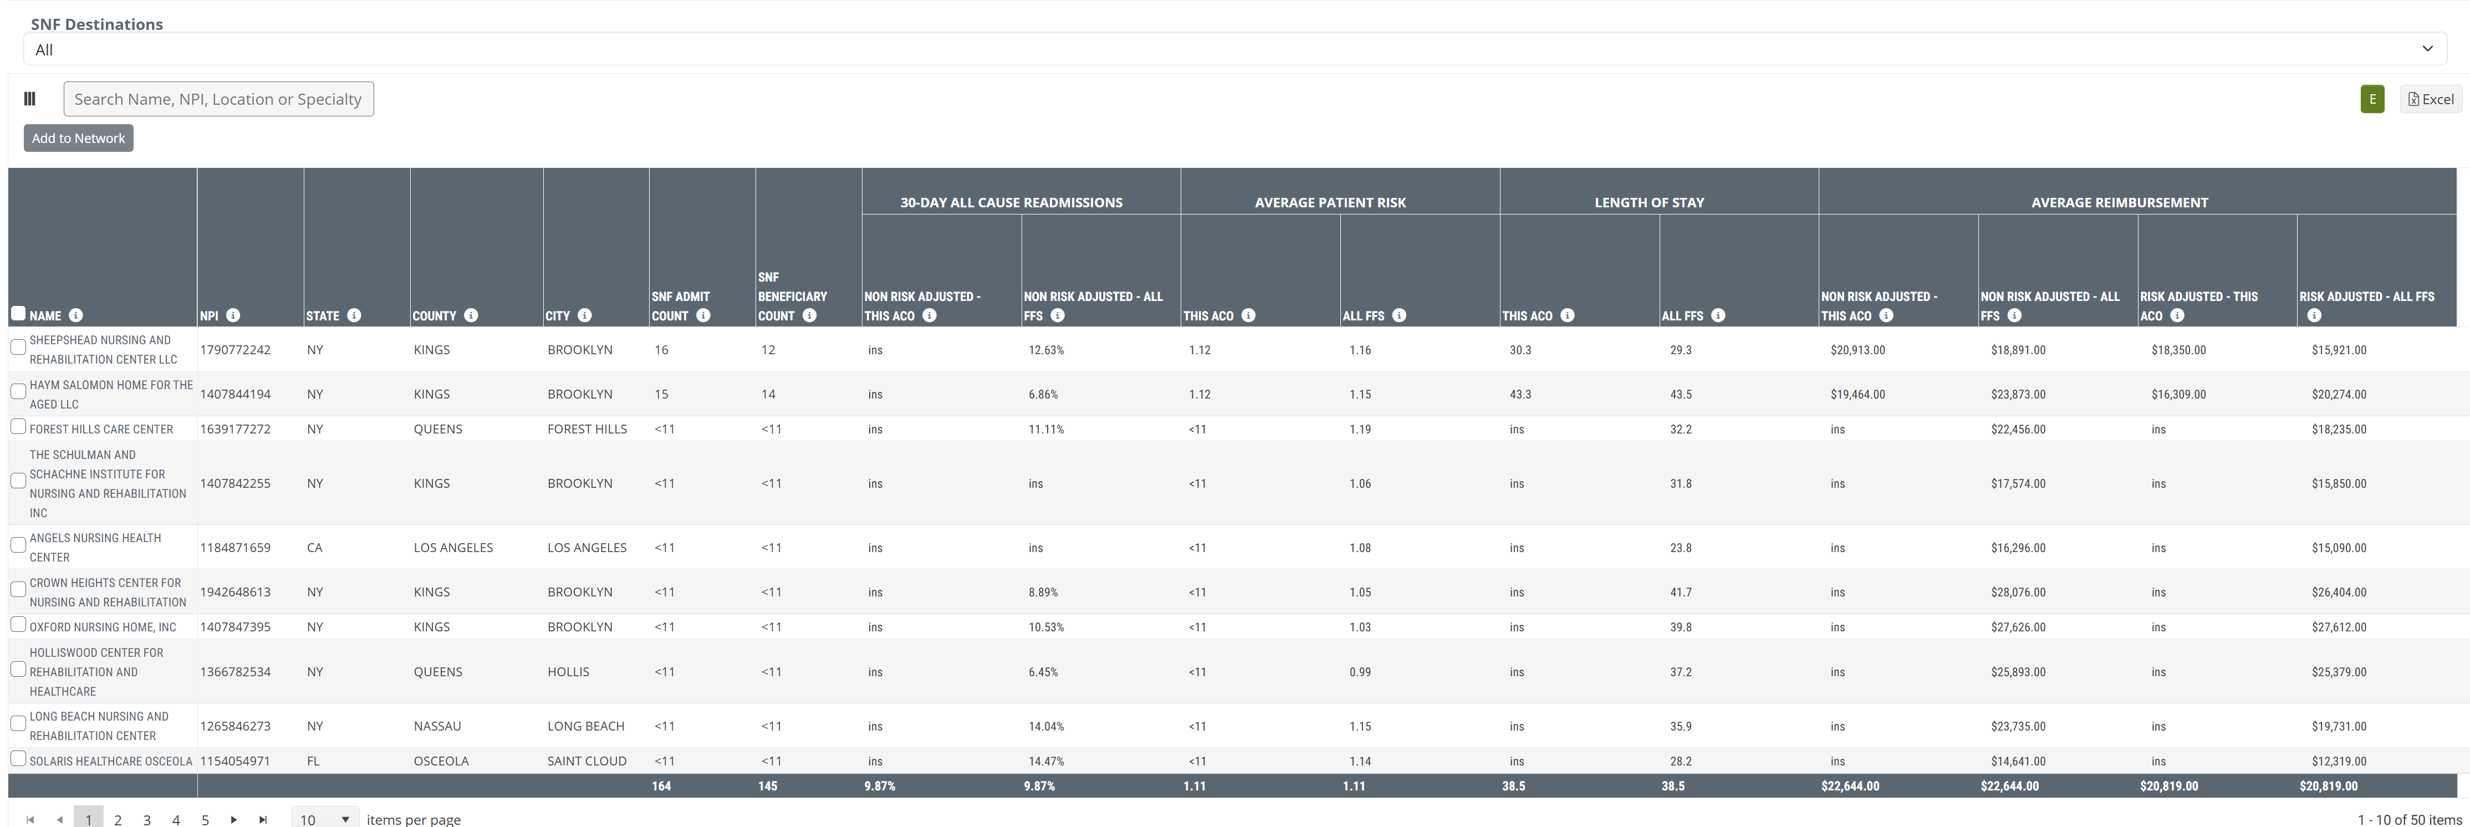Toggle the select-all checkbox in NAME header
Screen dimensions: 2470x827
point(18,313)
